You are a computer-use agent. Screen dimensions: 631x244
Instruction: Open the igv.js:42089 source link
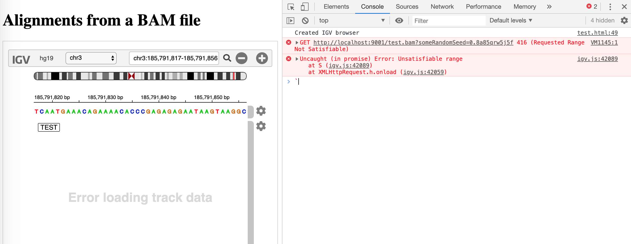click(x=597, y=59)
